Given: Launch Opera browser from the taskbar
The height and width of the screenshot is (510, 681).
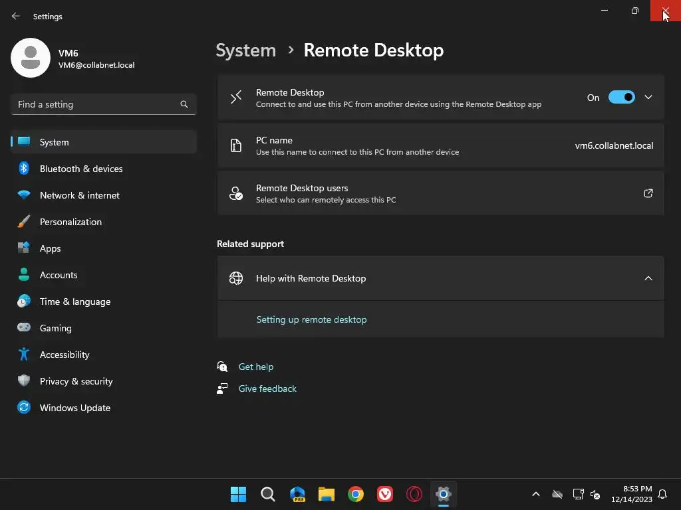Looking at the screenshot, I should [414, 494].
